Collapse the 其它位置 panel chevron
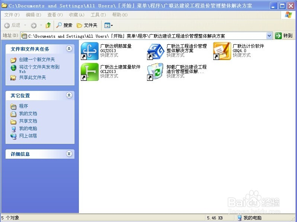The image size is (297, 222). 69,95
